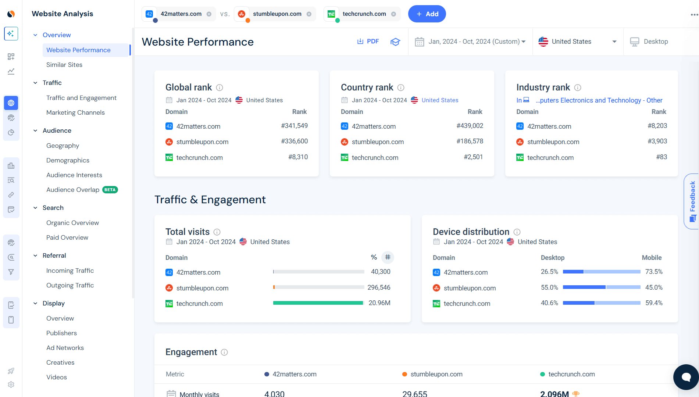The height and width of the screenshot is (397, 699).
Task: Click United States link in Country rank
Action: 440,100
